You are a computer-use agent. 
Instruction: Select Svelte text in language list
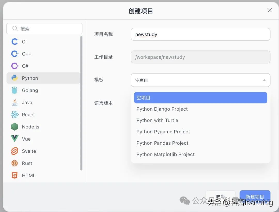[29, 151]
